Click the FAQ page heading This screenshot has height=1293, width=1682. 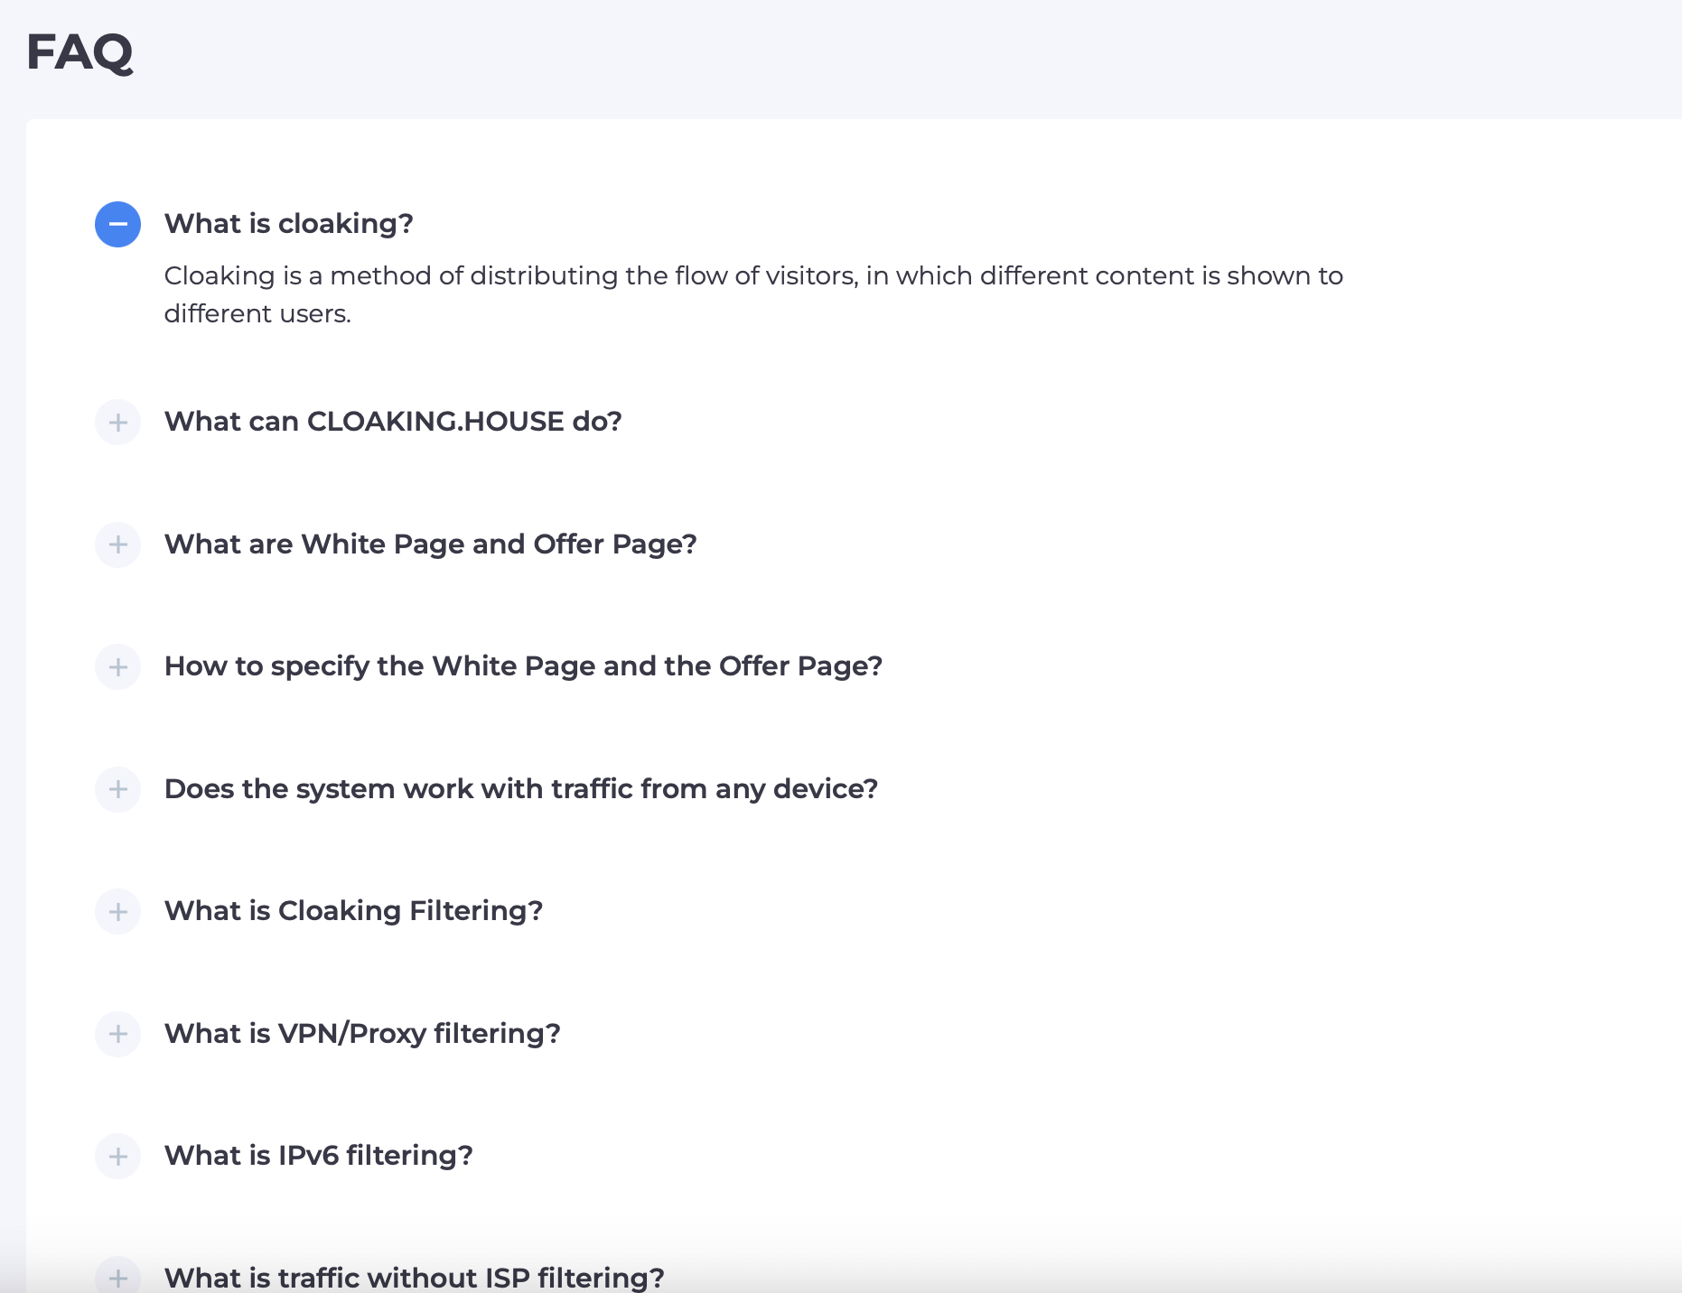click(x=79, y=52)
